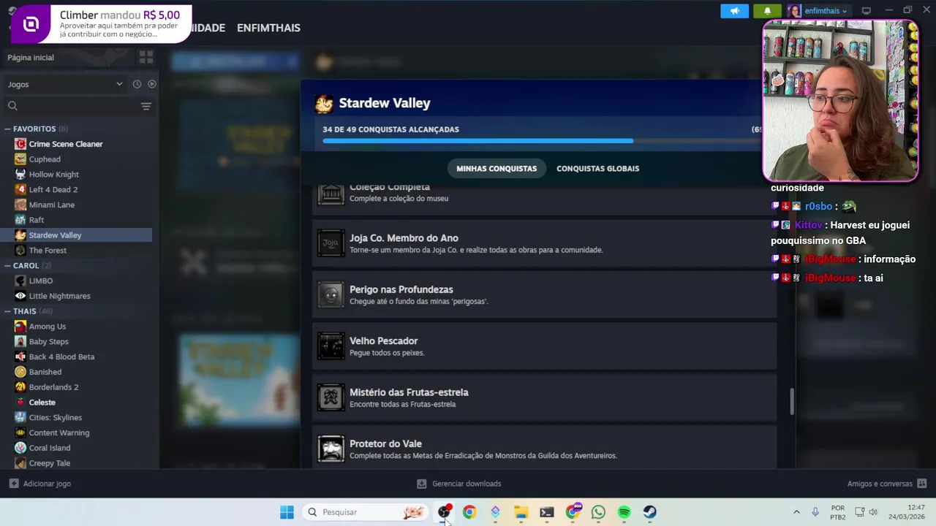Open File Explorer from taskbar
The height and width of the screenshot is (526, 936).
[521, 512]
